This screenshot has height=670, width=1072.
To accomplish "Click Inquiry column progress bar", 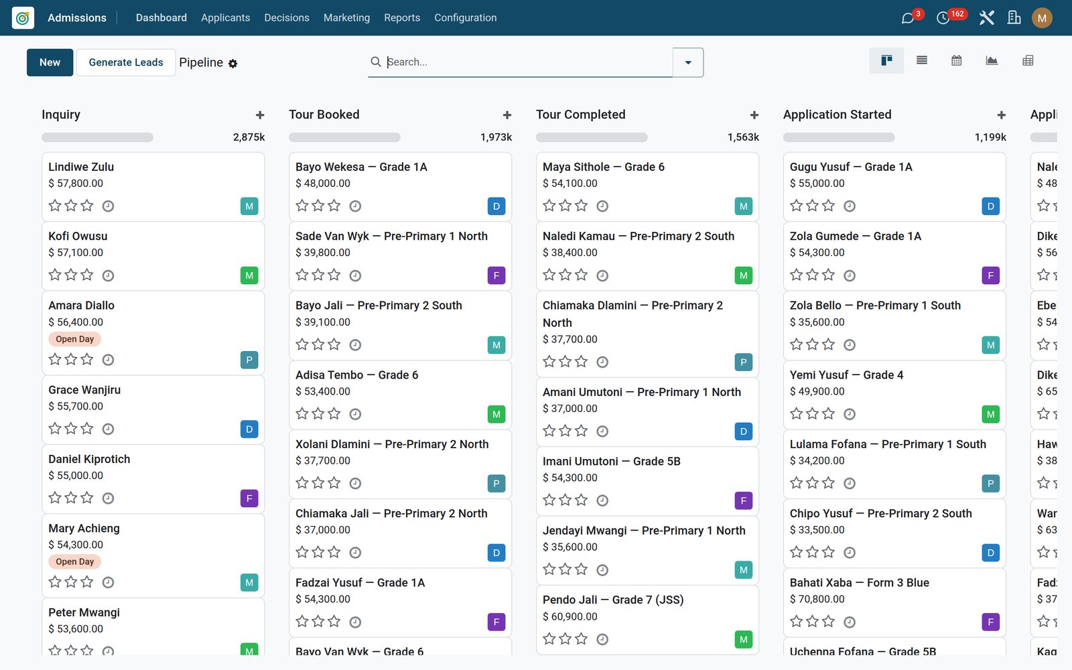I will (x=97, y=137).
